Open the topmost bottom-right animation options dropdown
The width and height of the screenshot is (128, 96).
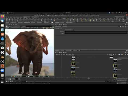click(x=122, y=79)
